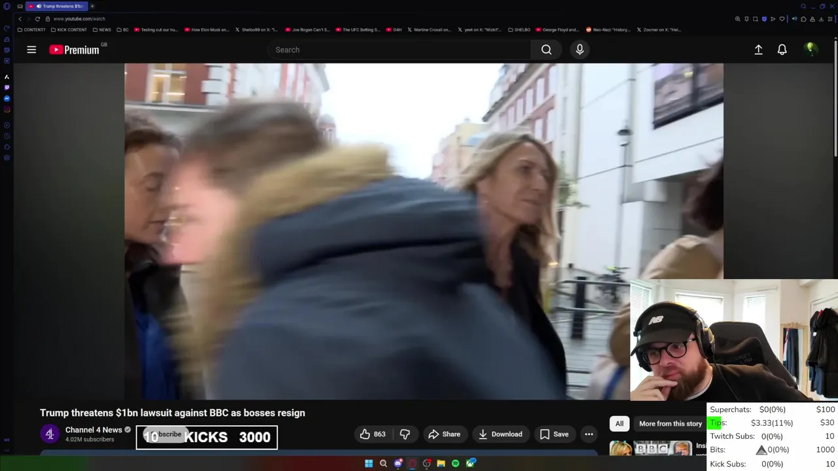Open browser extensions cube icon
The image size is (838, 471).
tap(803, 19)
